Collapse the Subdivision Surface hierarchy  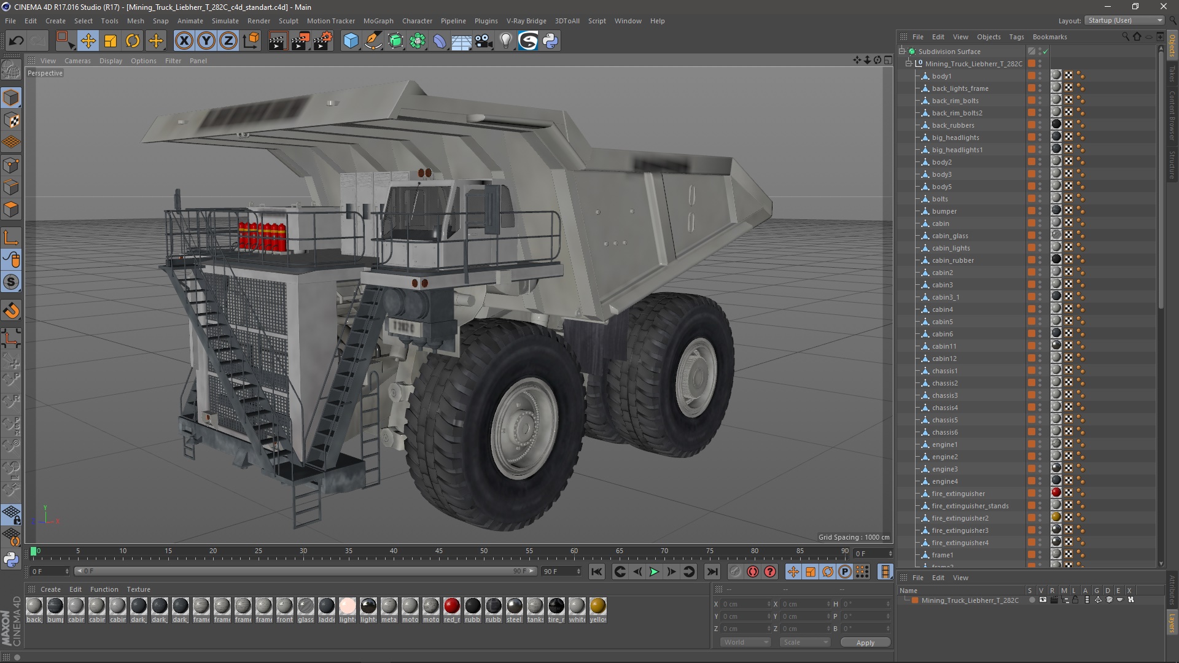[x=902, y=51]
